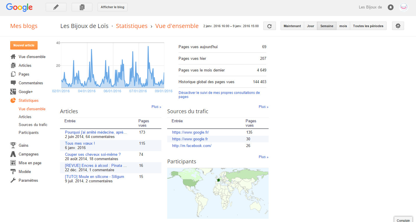The height and width of the screenshot is (222, 416).
Task: Open https://www.google.fr source with 30 views
Action: 190,139
